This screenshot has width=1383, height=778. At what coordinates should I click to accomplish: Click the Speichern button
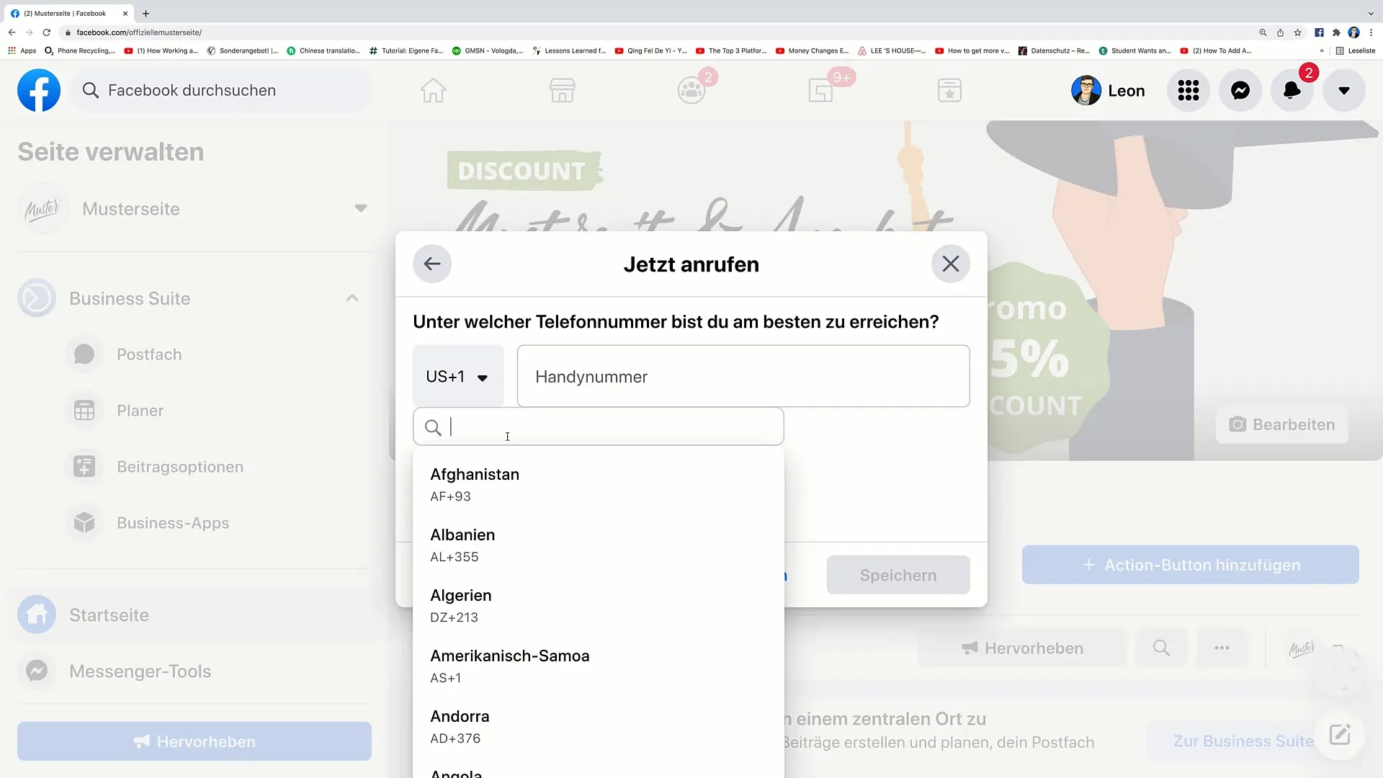[898, 575]
